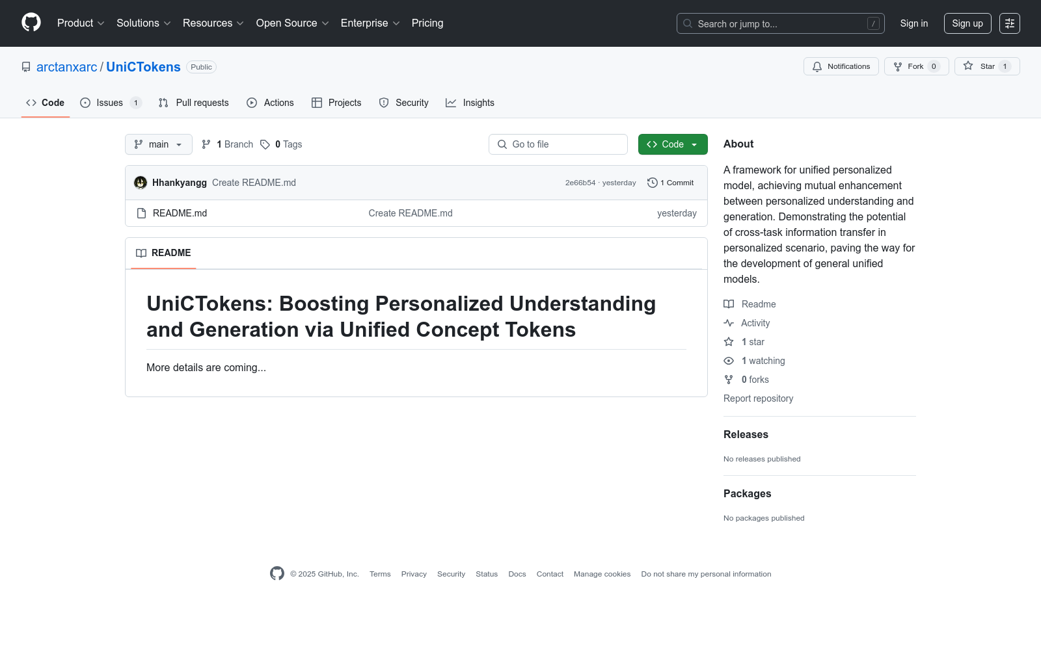Click the Go to file search box
The image size is (1041, 650).
[x=558, y=144]
